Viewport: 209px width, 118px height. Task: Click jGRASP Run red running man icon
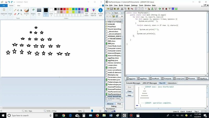pyautogui.click(x=163, y=9)
